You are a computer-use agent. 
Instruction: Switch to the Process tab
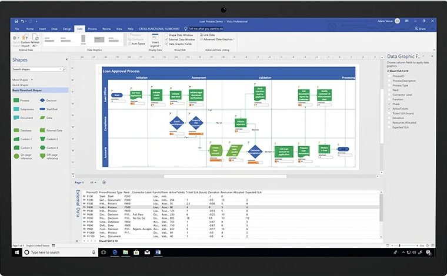point(92,29)
